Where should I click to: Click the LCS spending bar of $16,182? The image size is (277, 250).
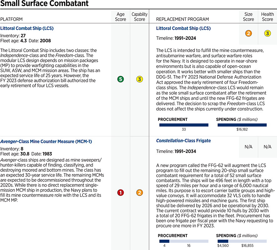(x=242, y=125)
